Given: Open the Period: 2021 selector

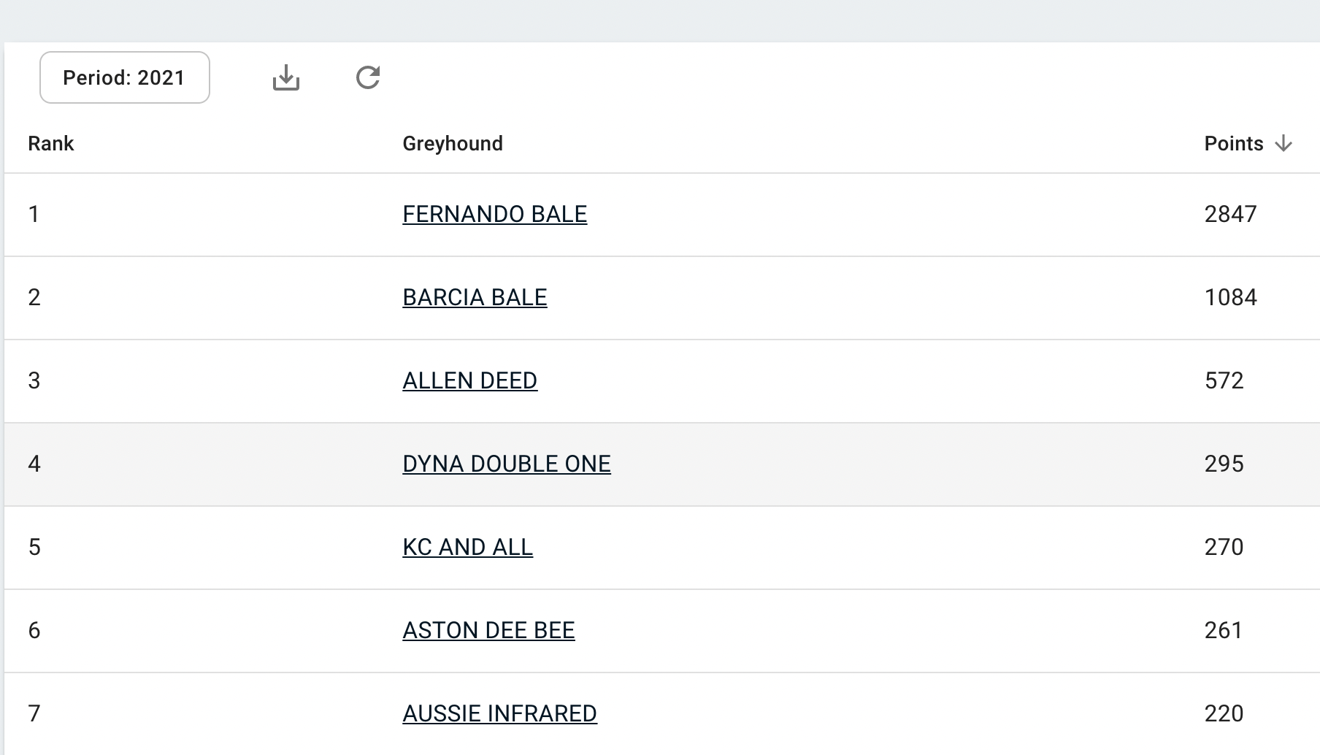Looking at the screenshot, I should point(125,77).
